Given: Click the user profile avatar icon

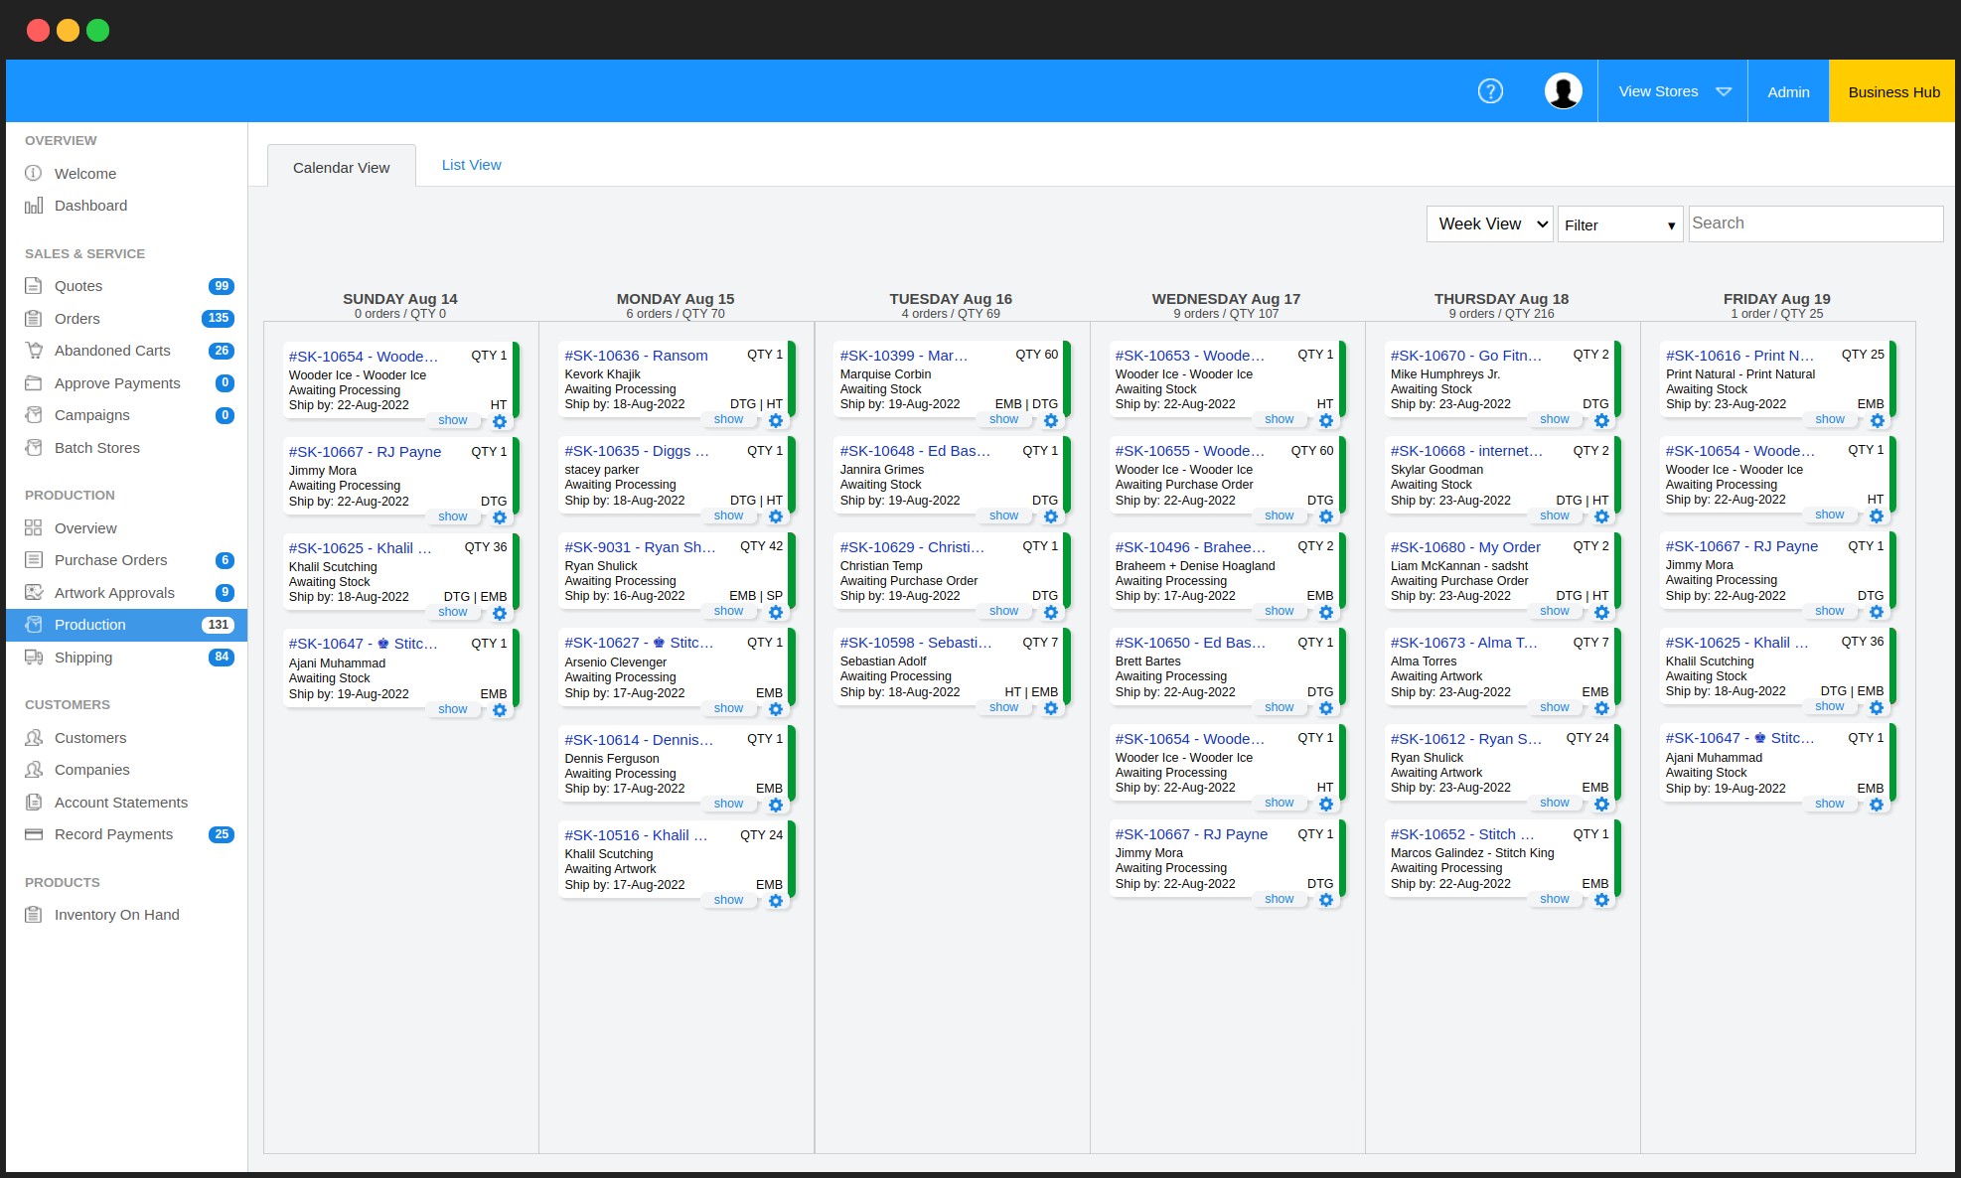Looking at the screenshot, I should (1563, 89).
